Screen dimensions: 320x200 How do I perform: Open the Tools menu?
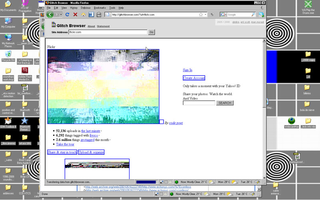click(112, 8)
